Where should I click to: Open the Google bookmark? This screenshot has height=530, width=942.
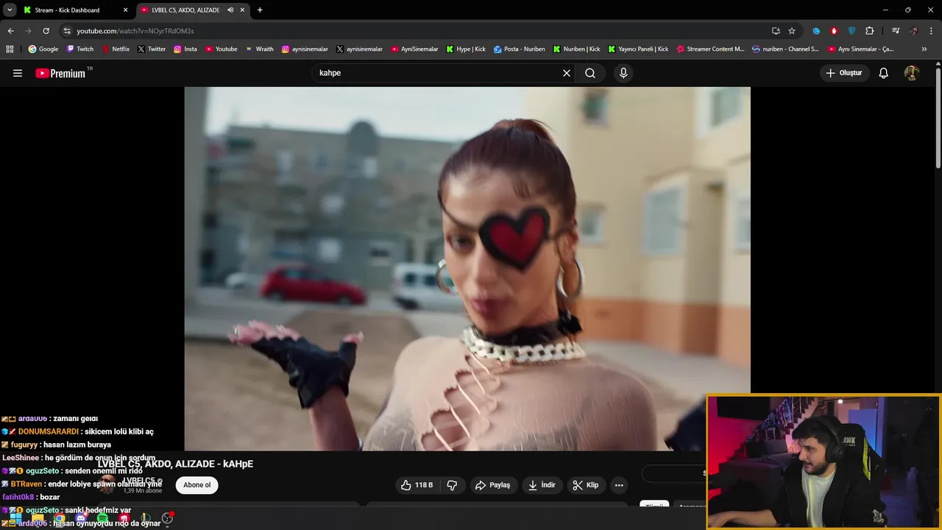43,49
